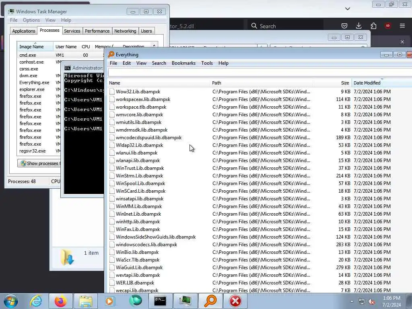Switch to Task Manager Services tab
Screen dimensions: 412x309
tap(72, 31)
